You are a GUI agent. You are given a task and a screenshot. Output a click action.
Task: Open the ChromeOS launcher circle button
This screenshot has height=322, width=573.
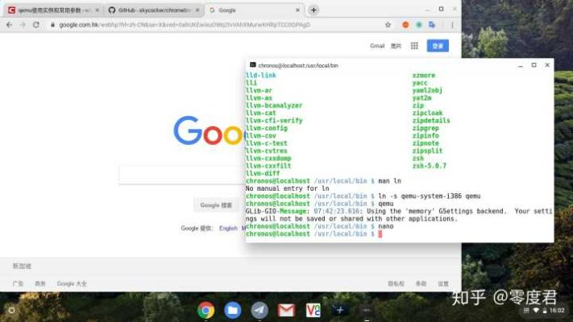11,310
